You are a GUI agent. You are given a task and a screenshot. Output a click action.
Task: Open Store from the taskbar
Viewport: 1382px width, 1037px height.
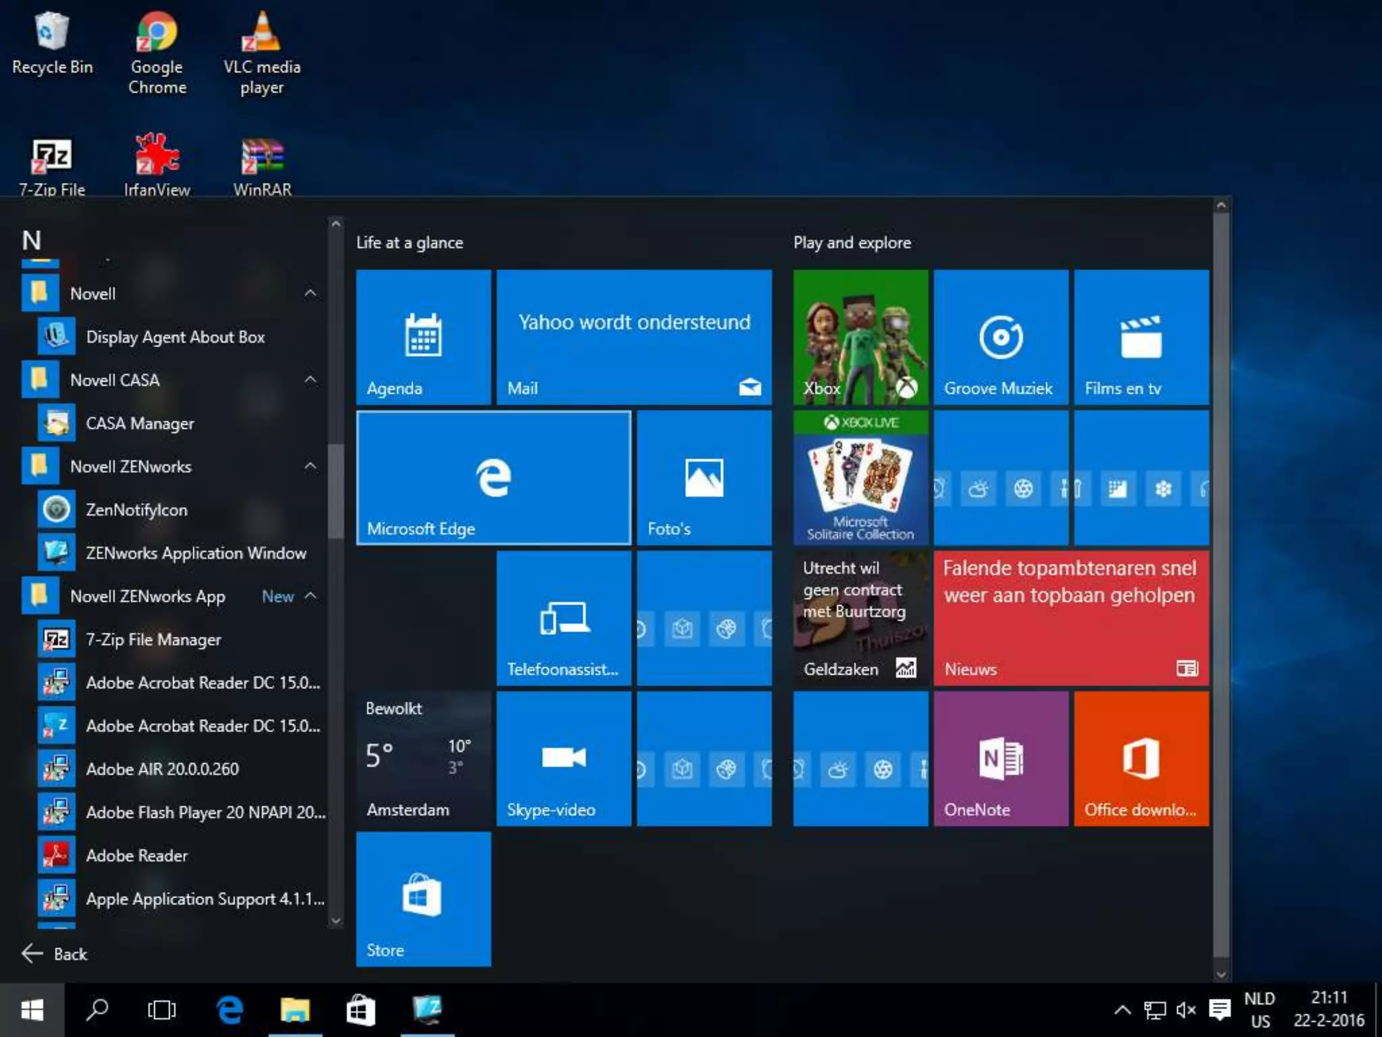pyautogui.click(x=361, y=1010)
